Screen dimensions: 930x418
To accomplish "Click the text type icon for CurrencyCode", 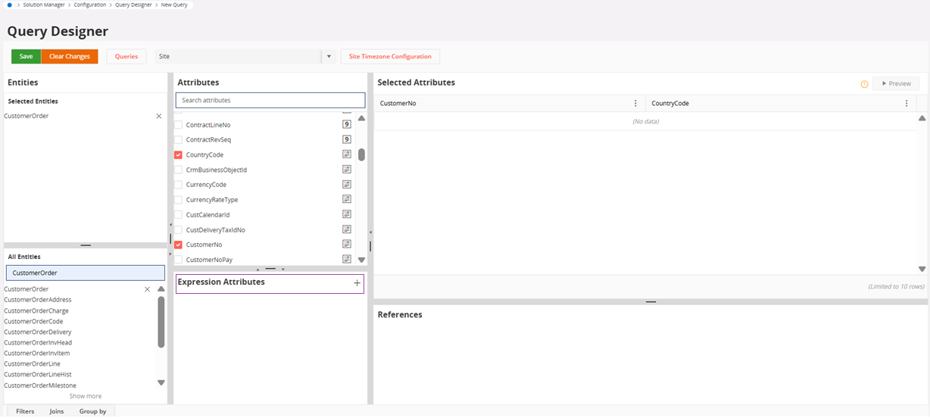I will click(x=347, y=185).
